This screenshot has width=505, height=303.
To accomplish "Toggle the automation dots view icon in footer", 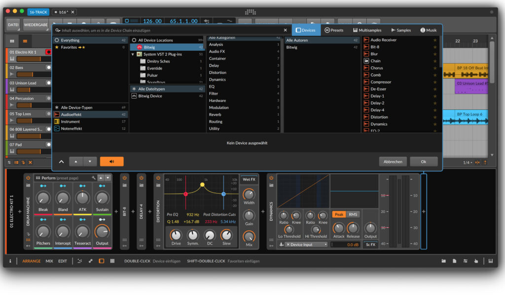I will pos(79,261).
